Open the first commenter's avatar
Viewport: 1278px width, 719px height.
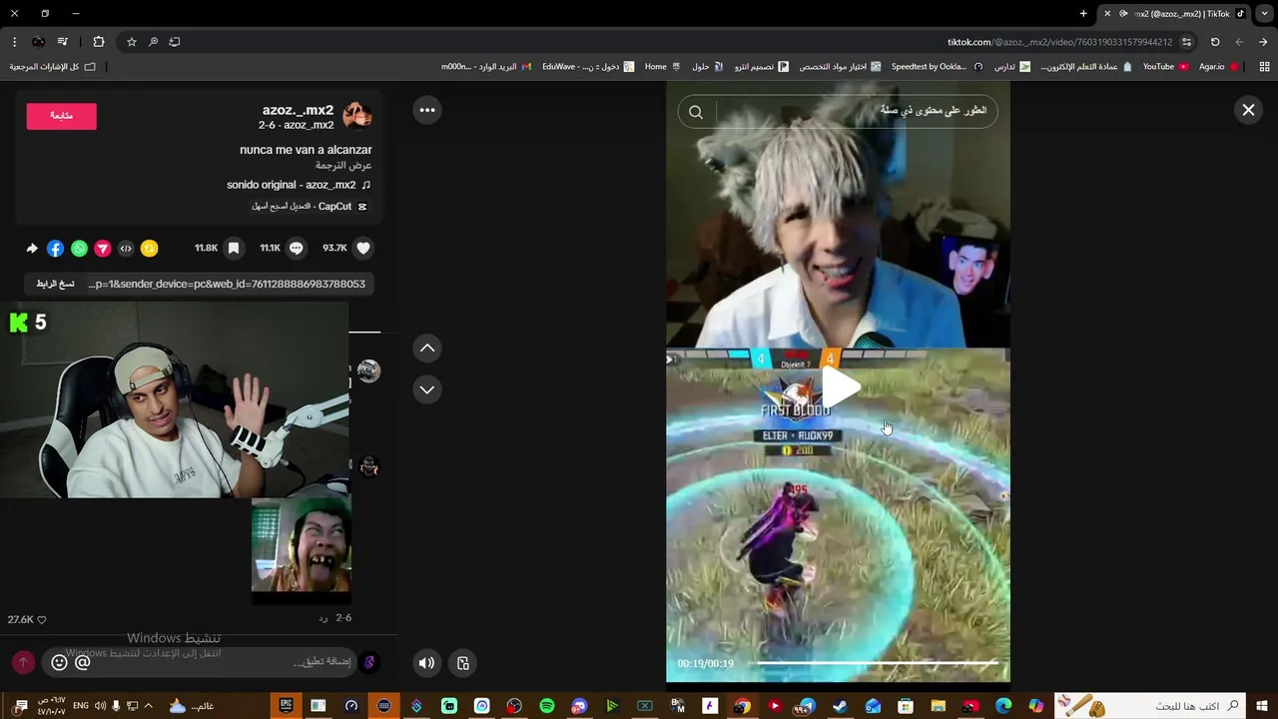click(x=368, y=371)
